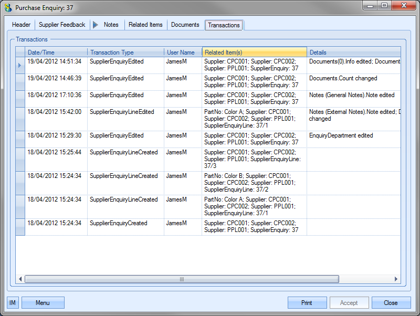
Task: Click the Close button at bottom right
Action: (x=391, y=303)
